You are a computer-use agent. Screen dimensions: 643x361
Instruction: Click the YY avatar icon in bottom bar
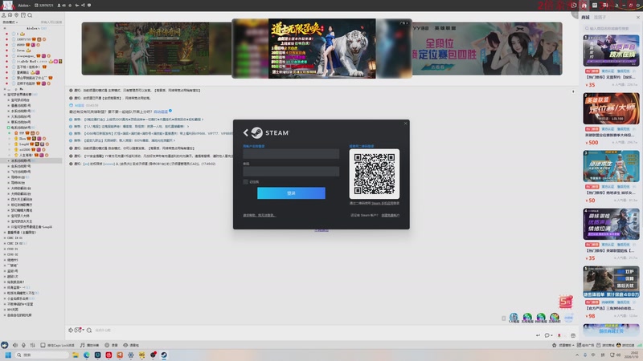coord(5,345)
